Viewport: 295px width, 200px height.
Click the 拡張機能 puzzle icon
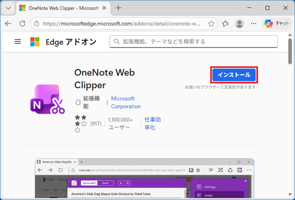[x=78, y=103]
